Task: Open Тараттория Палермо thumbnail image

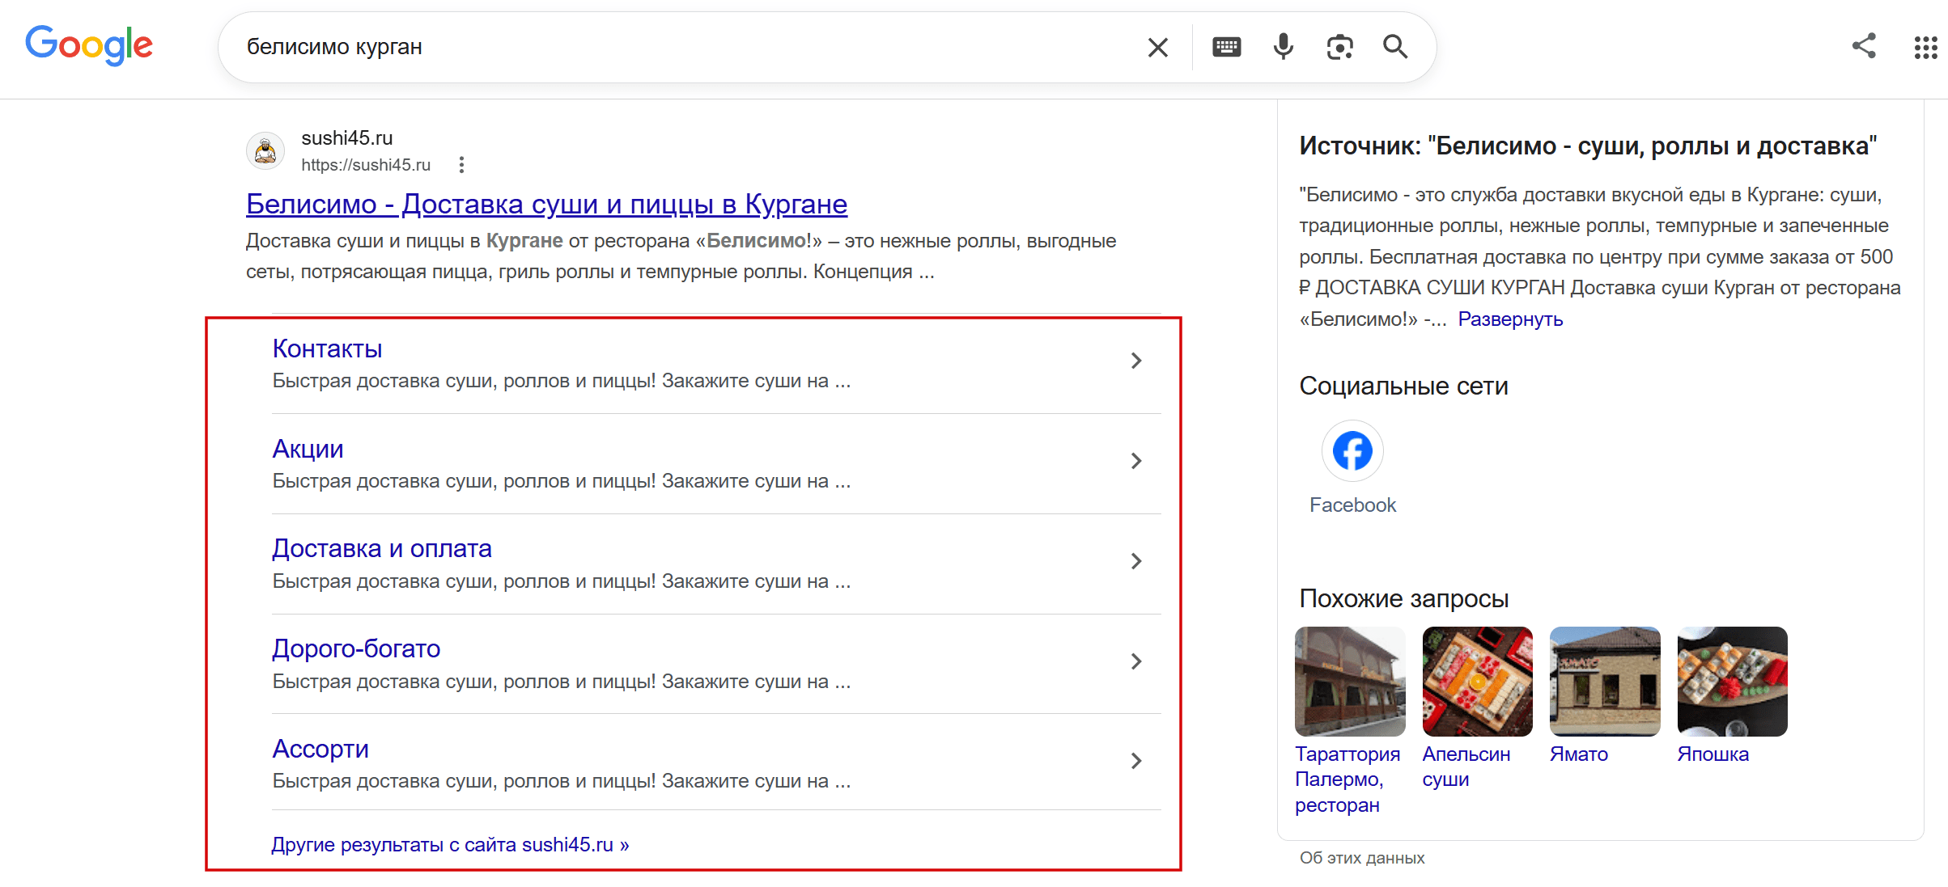Action: tap(1350, 682)
